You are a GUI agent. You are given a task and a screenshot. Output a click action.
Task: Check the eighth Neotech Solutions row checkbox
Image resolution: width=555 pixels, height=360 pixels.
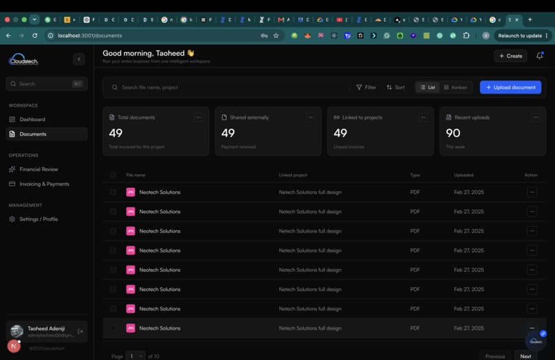[x=113, y=328]
